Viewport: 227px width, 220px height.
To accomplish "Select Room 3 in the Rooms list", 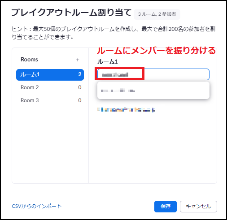I will tap(50, 100).
